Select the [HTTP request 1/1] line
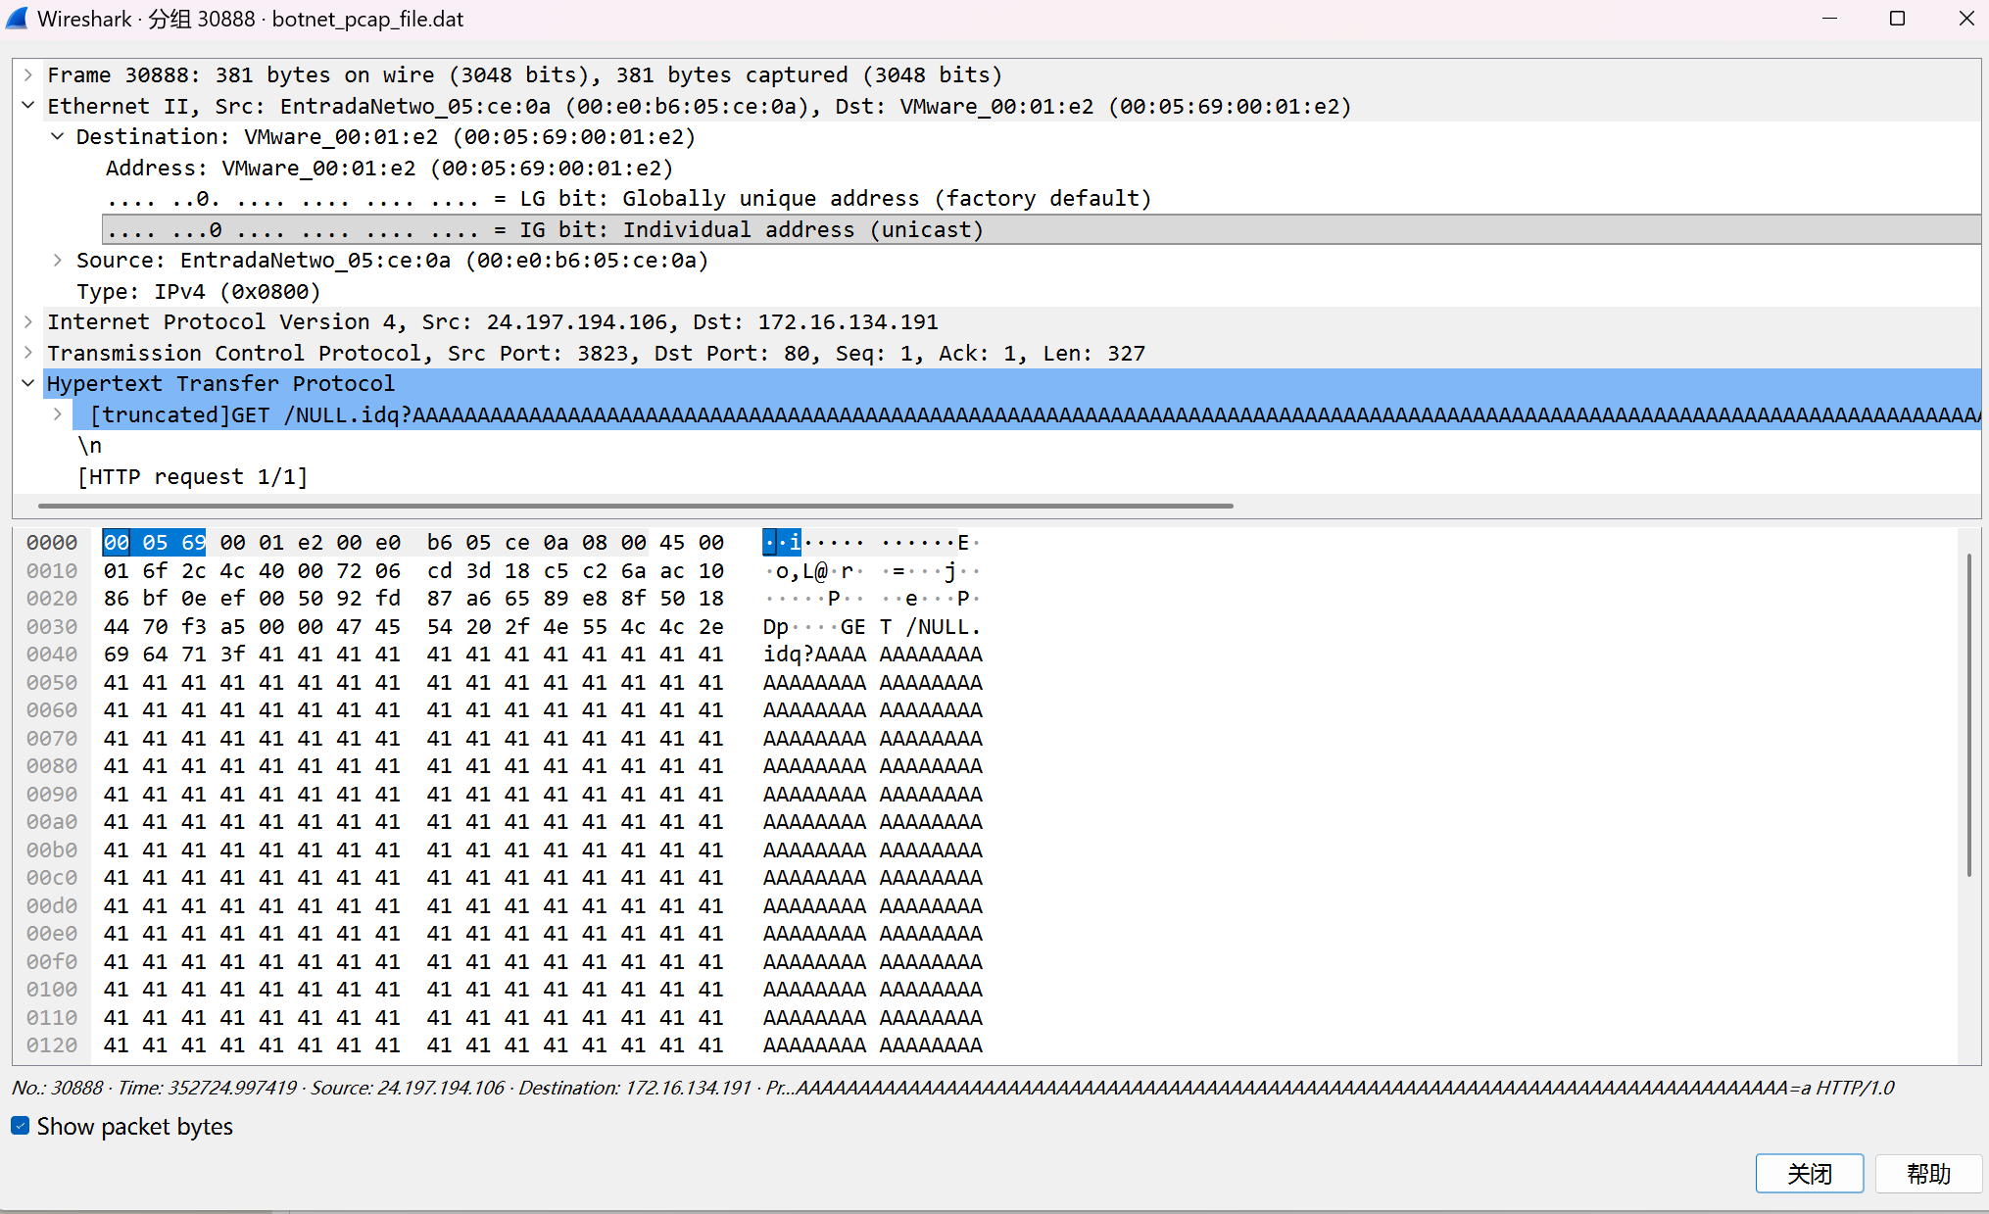Image resolution: width=1989 pixels, height=1214 pixels. [x=192, y=476]
